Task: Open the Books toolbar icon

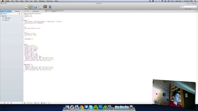Action: [50, 7]
